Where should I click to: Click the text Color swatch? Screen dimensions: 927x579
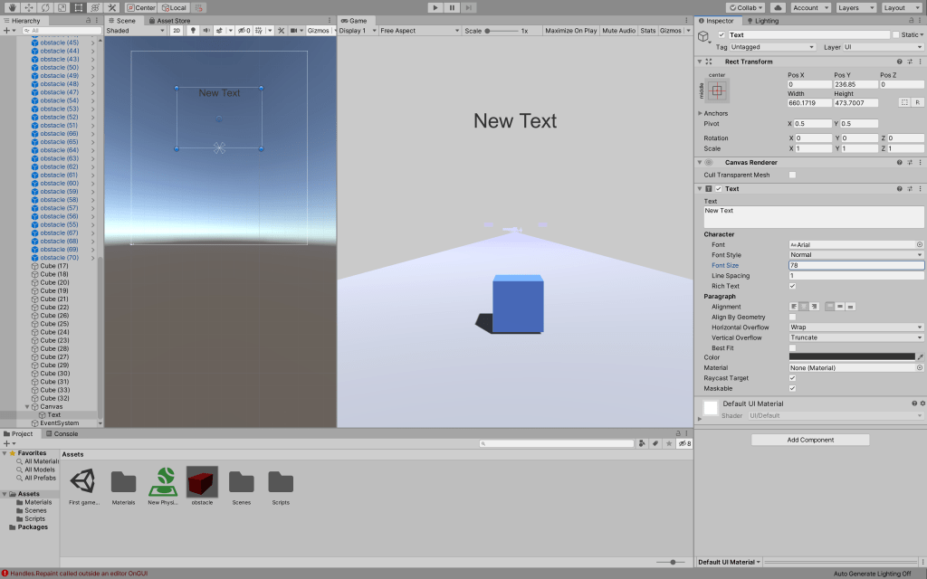point(851,357)
